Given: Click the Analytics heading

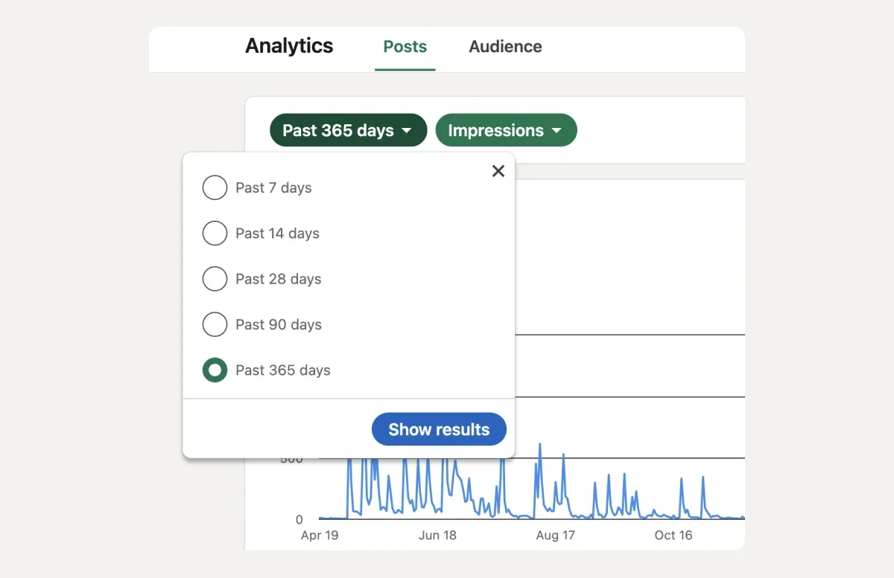Looking at the screenshot, I should [289, 45].
